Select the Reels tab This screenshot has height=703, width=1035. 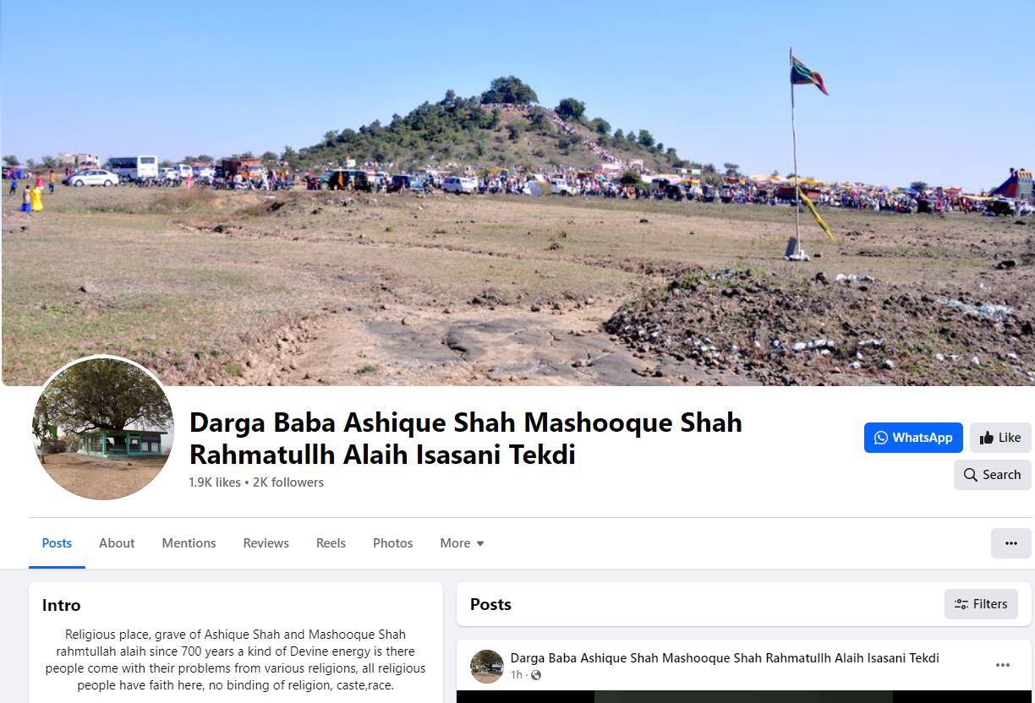click(331, 543)
